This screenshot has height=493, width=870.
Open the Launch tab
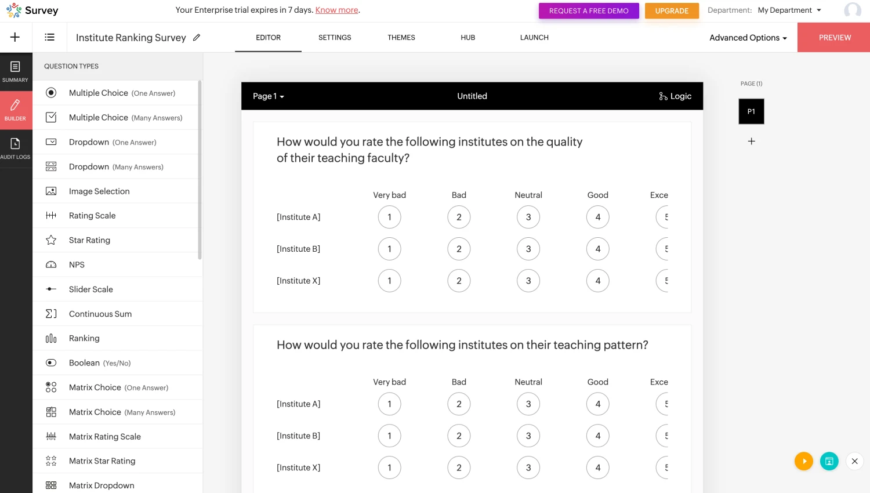534,37
